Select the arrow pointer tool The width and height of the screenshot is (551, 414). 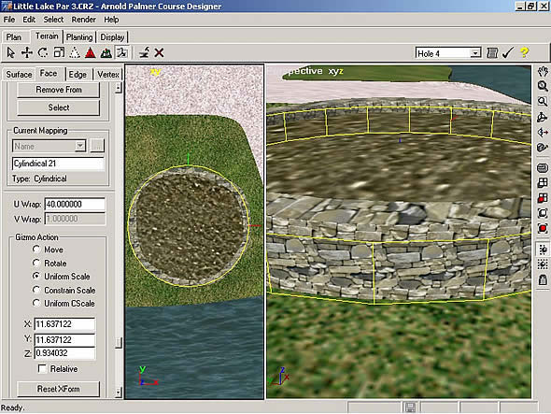click(11, 52)
